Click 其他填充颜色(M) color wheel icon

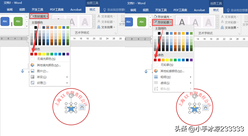[32, 65]
